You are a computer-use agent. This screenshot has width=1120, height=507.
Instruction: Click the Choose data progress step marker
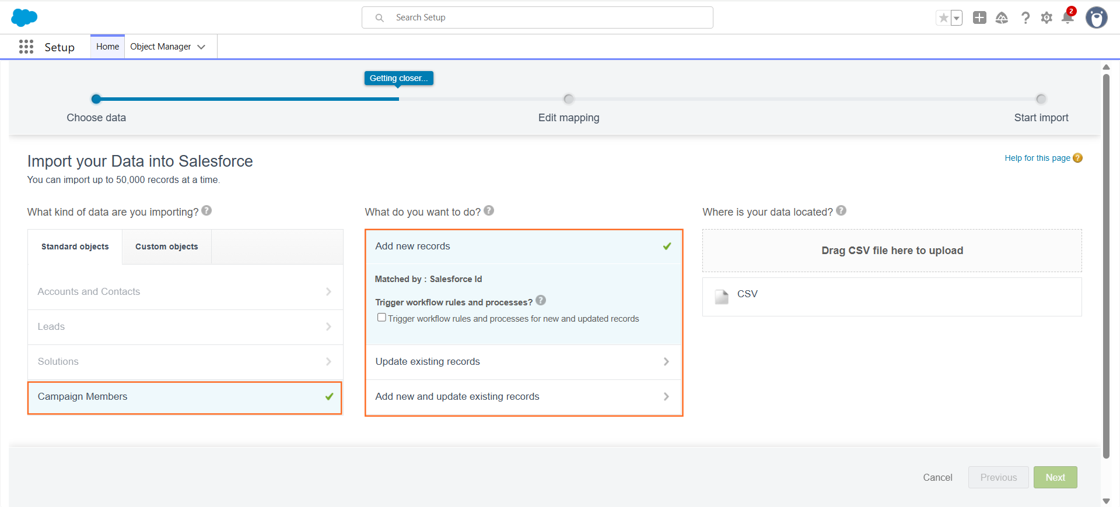[96, 99]
